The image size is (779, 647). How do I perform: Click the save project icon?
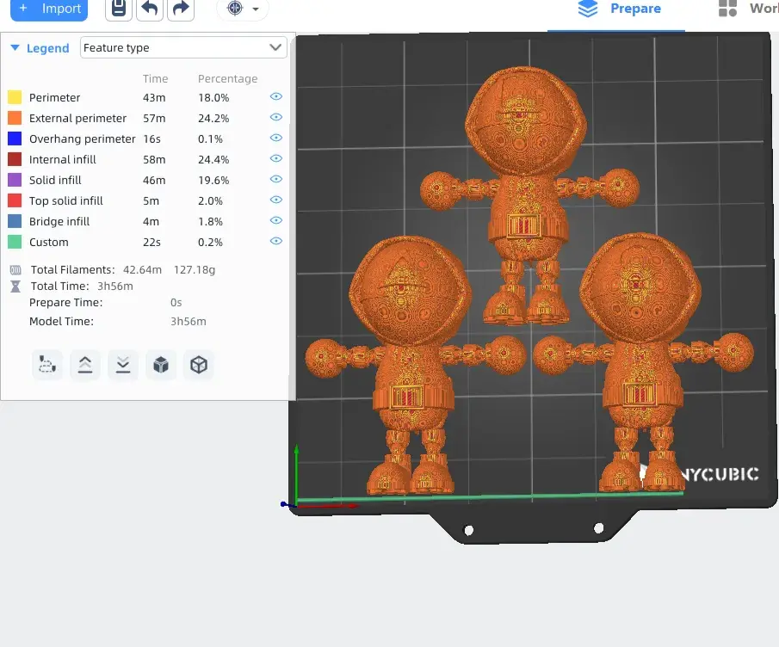click(119, 9)
